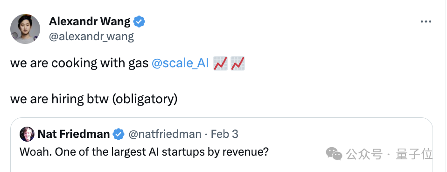The height and width of the screenshot is (172, 447).
Task: Click the '公众号' watermark label
Action: (364, 154)
